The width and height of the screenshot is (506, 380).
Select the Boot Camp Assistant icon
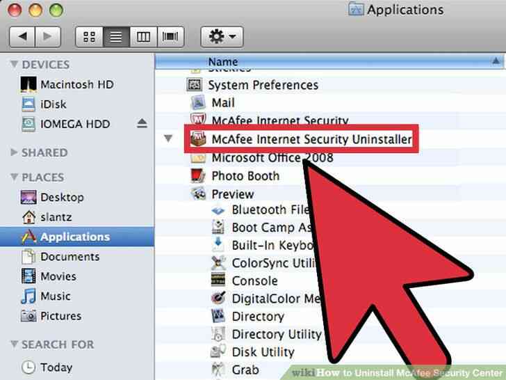[218, 227]
